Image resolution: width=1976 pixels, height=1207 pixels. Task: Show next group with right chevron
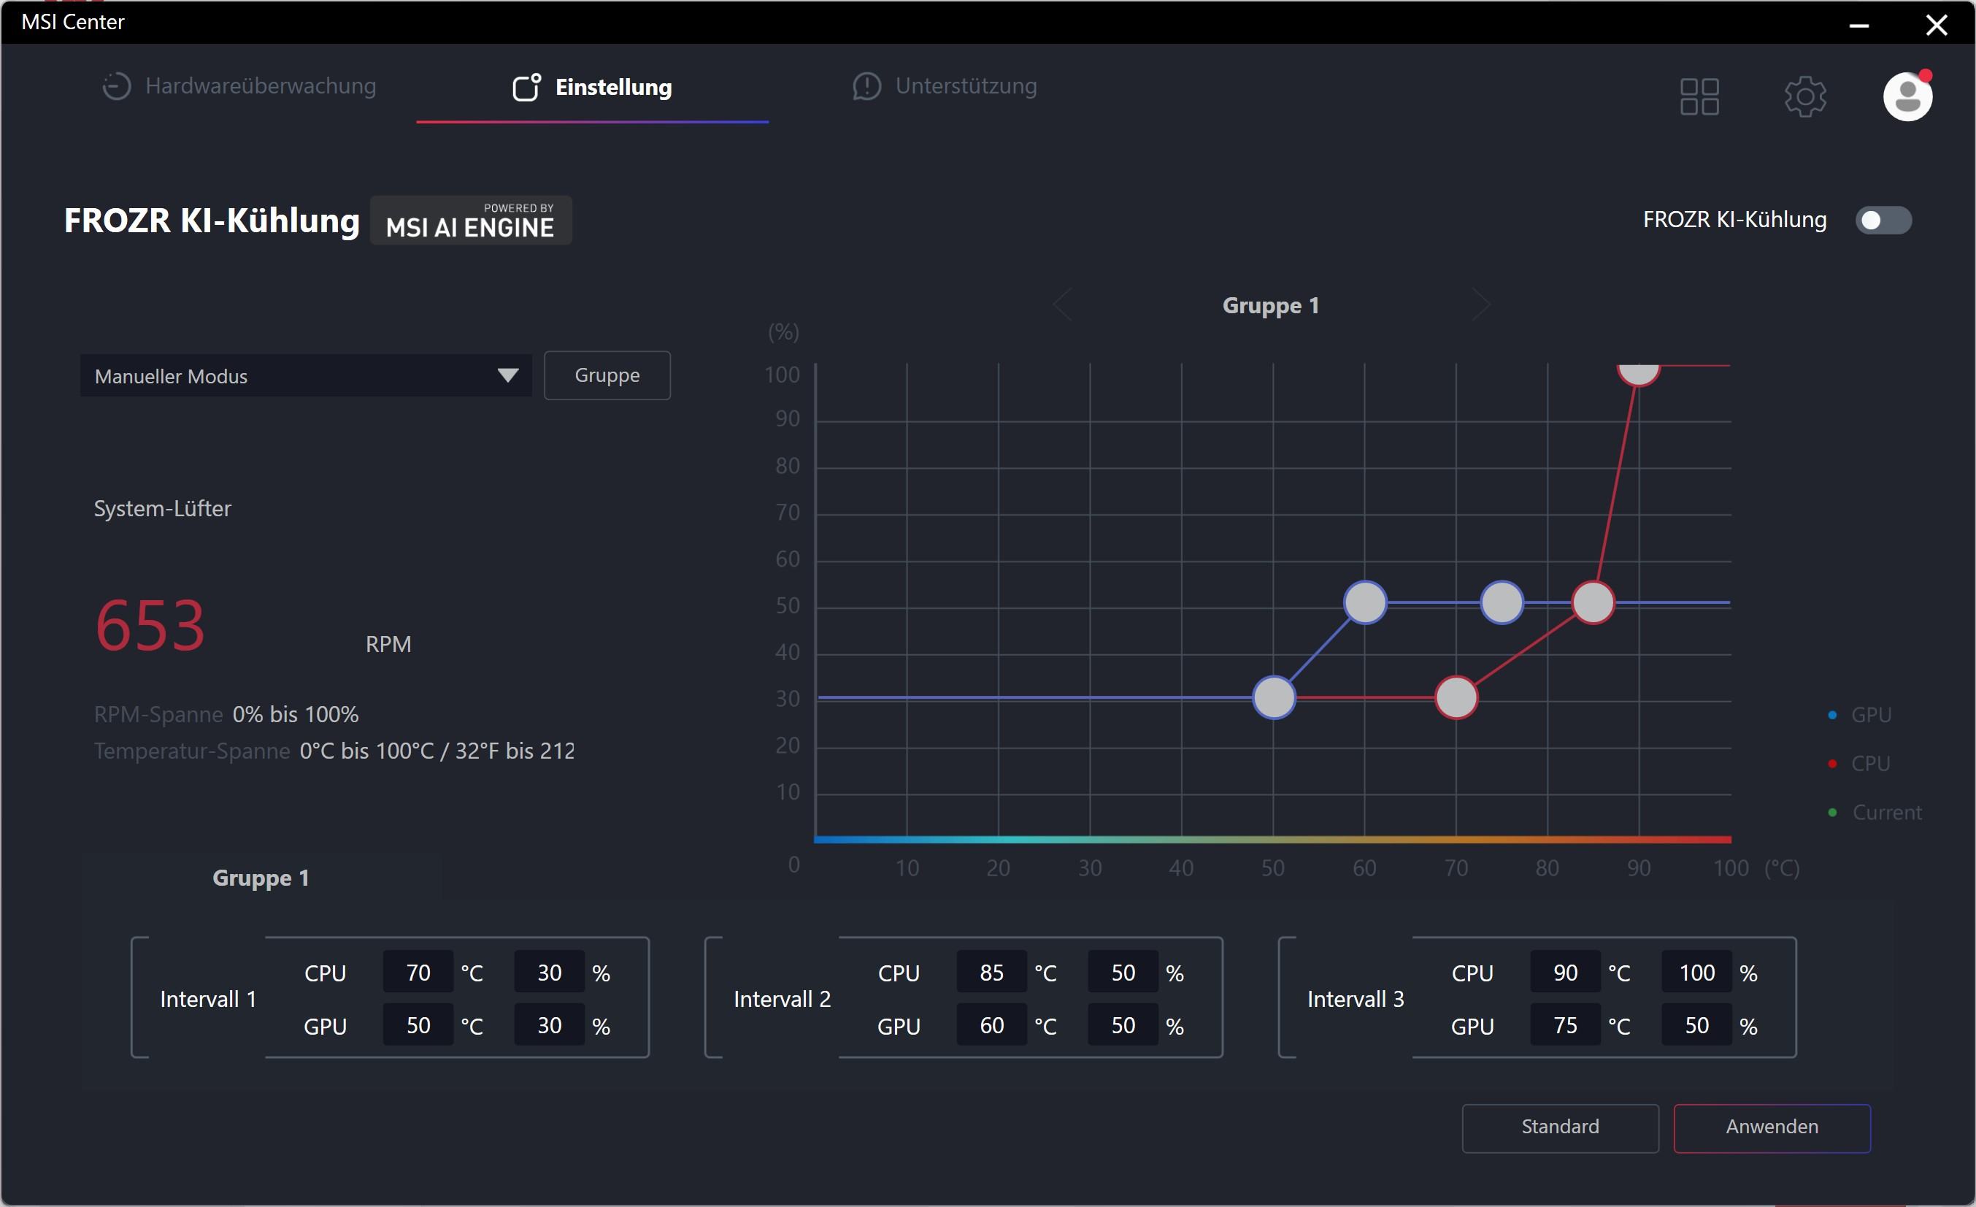tap(1480, 304)
